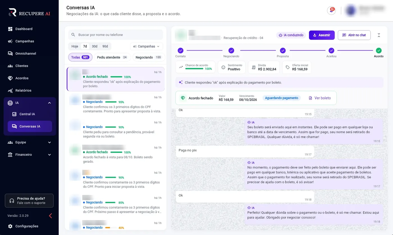Click the Acordo stage green checkmark
The height and width of the screenshot is (235, 393).
pyautogui.click(x=379, y=51)
